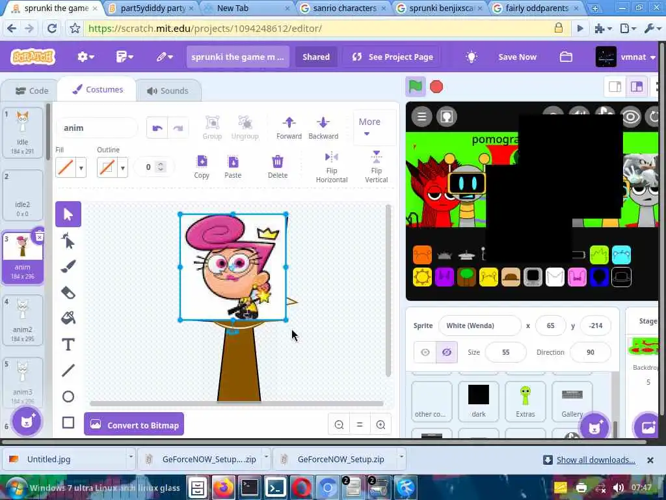This screenshot has height=500, width=666.
Task: Delete the selected object
Action: (x=277, y=167)
